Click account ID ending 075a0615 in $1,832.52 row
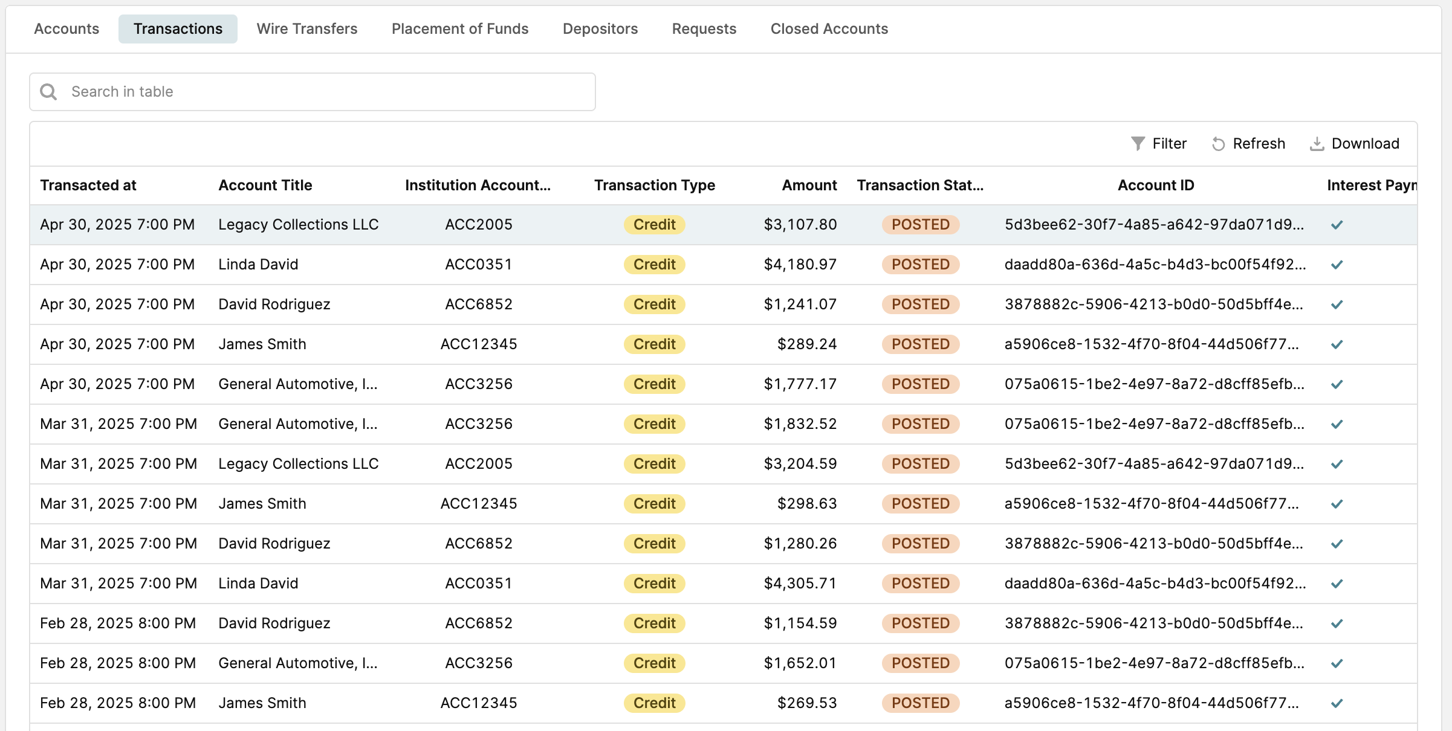 (x=1155, y=424)
